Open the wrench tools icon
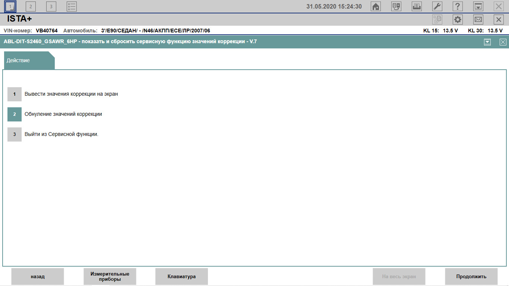 pos(437,6)
